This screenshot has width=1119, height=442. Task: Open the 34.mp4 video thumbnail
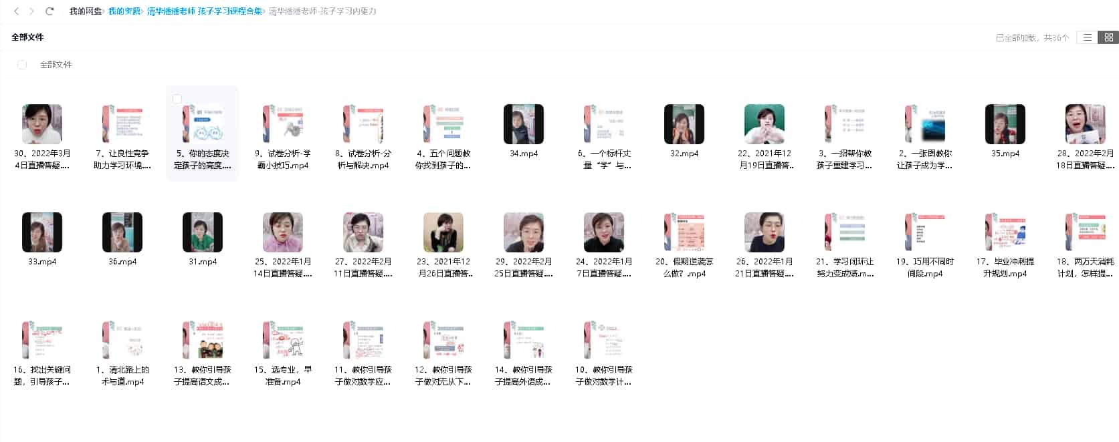pyautogui.click(x=524, y=124)
